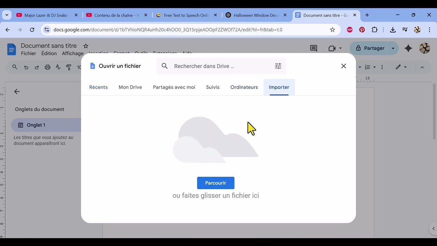Switch to the Mon Drive tab
The width and height of the screenshot is (437, 246).
tap(130, 87)
